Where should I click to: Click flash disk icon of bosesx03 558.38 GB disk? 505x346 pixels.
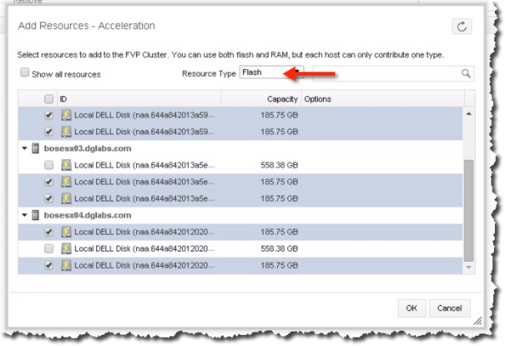pyautogui.click(x=66, y=165)
